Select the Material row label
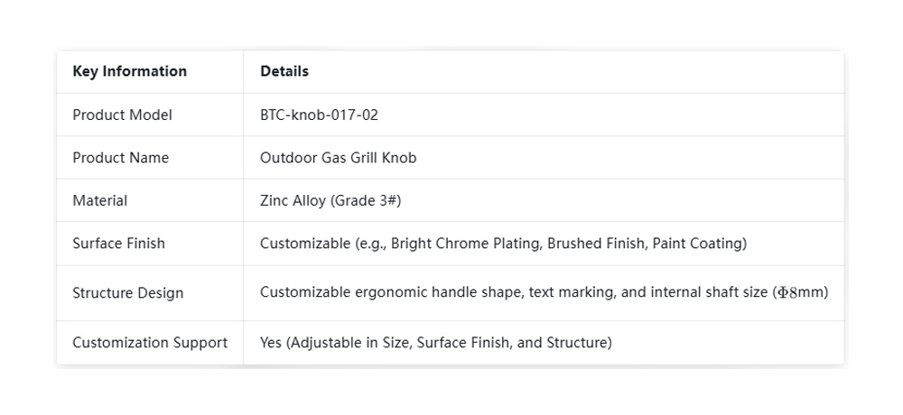The image size is (903, 415). 99,200
